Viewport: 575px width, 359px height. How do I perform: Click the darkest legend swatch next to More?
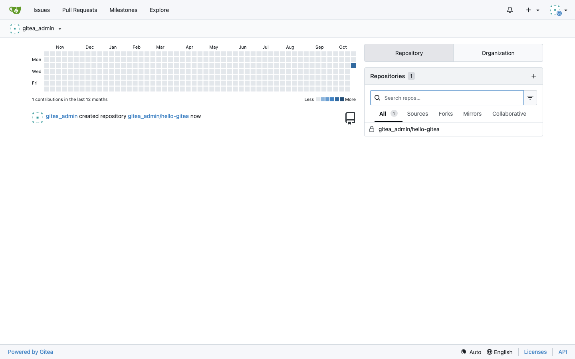tap(342, 99)
